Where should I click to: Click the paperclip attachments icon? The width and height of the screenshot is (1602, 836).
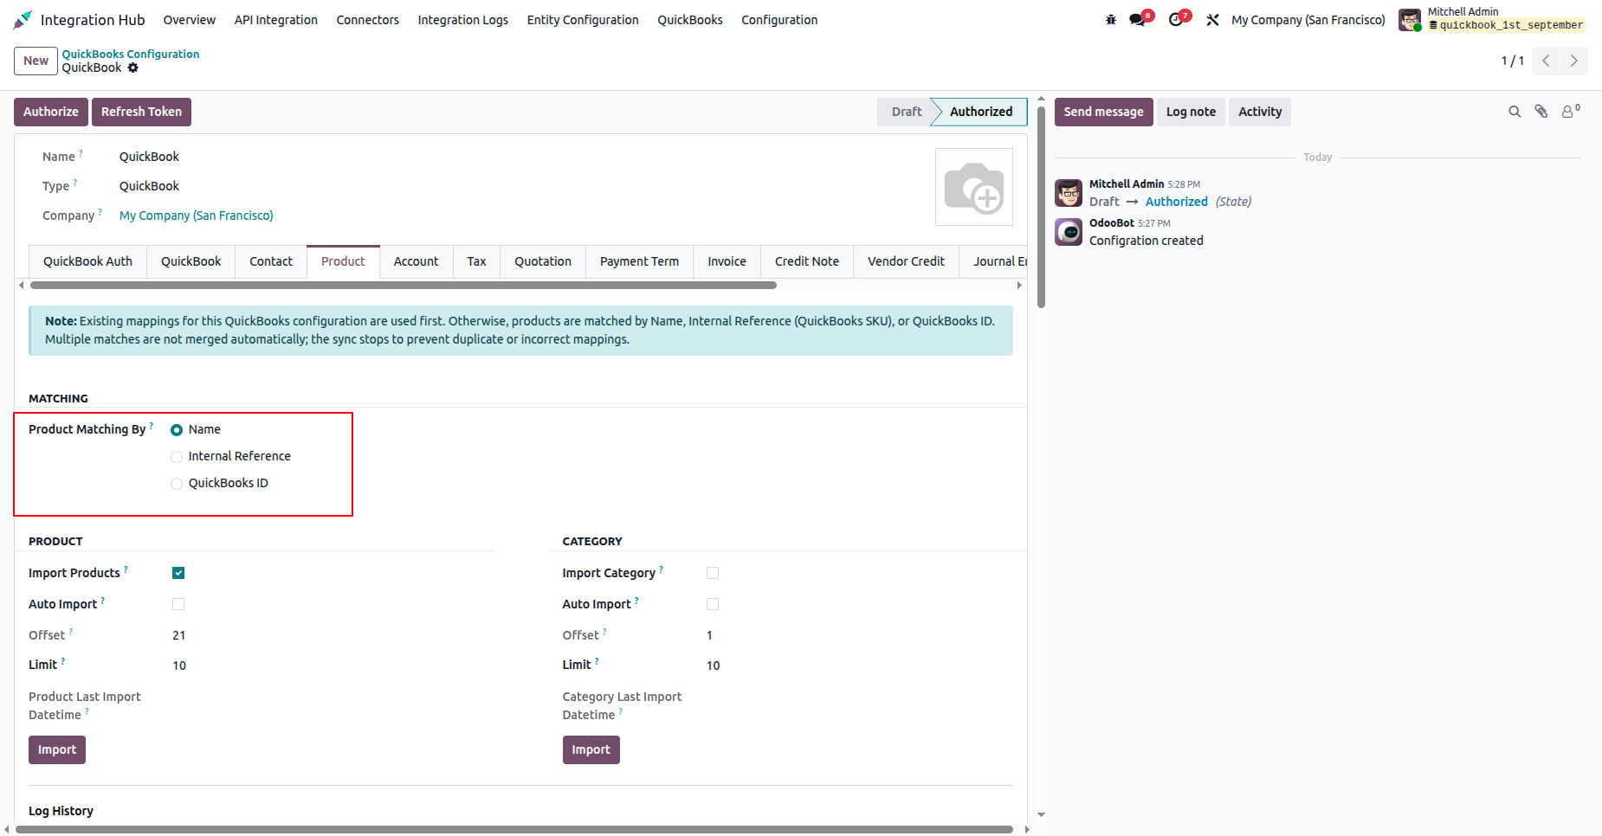pyautogui.click(x=1541, y=112)
